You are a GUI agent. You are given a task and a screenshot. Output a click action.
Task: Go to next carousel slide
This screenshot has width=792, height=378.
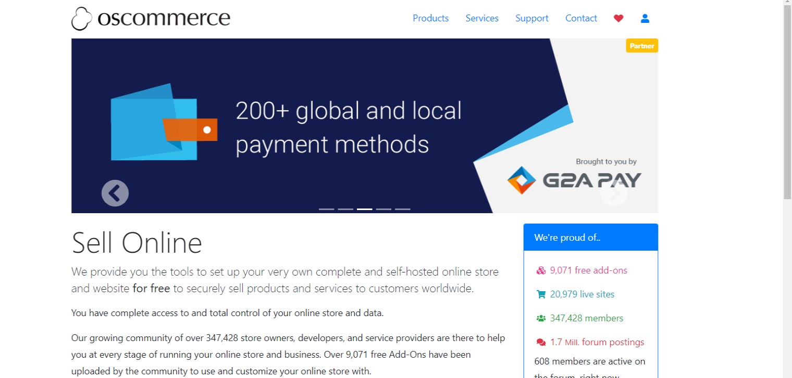click(x=614, y=193)
